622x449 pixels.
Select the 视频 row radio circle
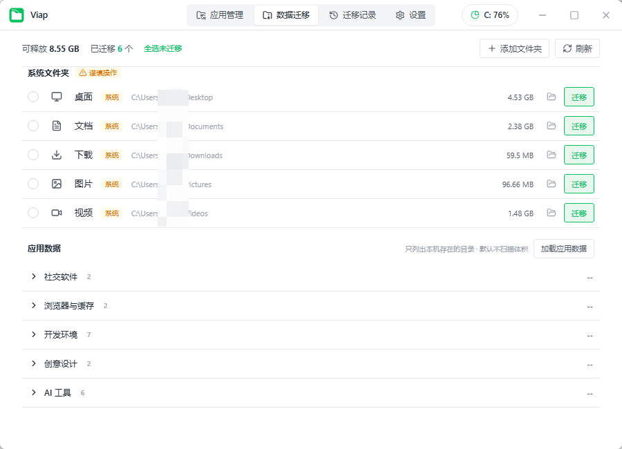click(33, 213)
